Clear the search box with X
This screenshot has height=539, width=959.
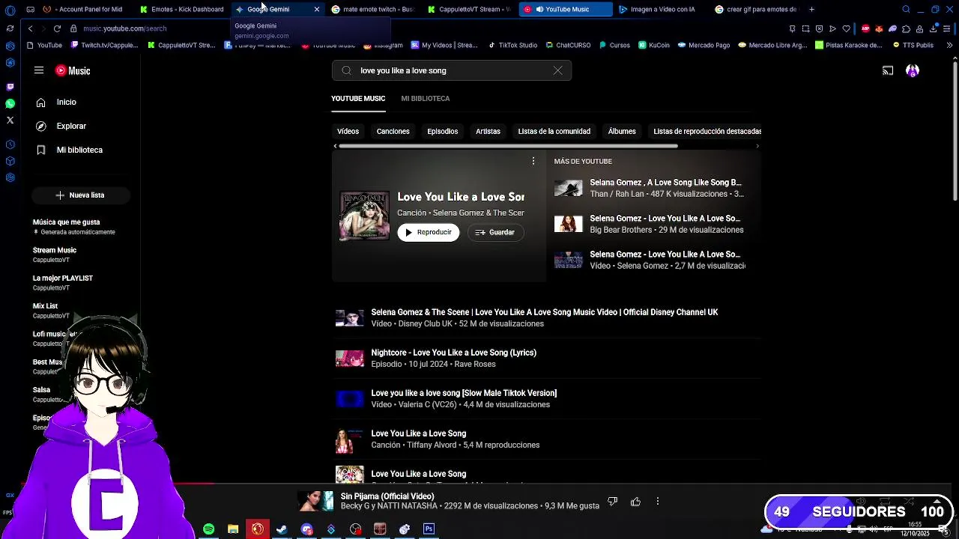[557, 70]
